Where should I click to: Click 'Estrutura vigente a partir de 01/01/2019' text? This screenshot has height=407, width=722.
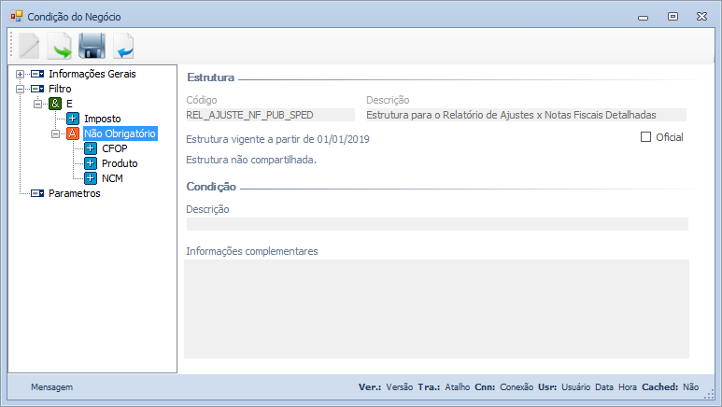[277, 139]
